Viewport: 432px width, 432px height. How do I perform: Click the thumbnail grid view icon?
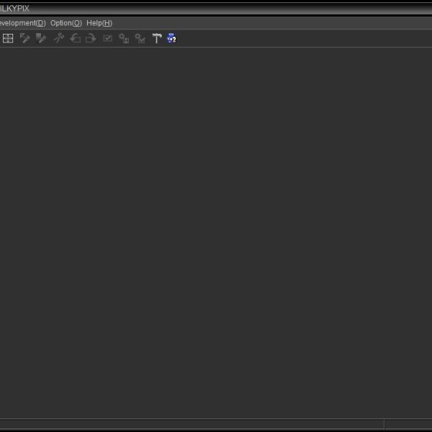[8, 38]
